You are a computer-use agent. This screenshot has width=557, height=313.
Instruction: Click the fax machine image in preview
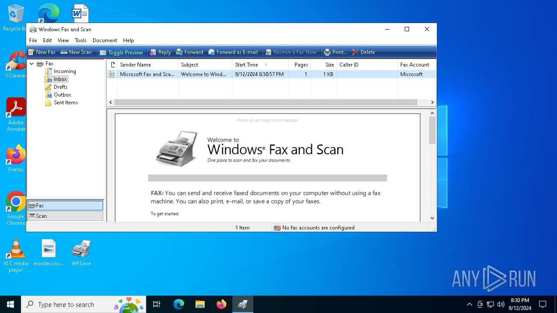click(x=177, y=149)
